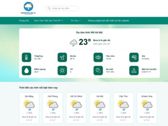Click the Hải Phòng weather icon

click(53, 105)
